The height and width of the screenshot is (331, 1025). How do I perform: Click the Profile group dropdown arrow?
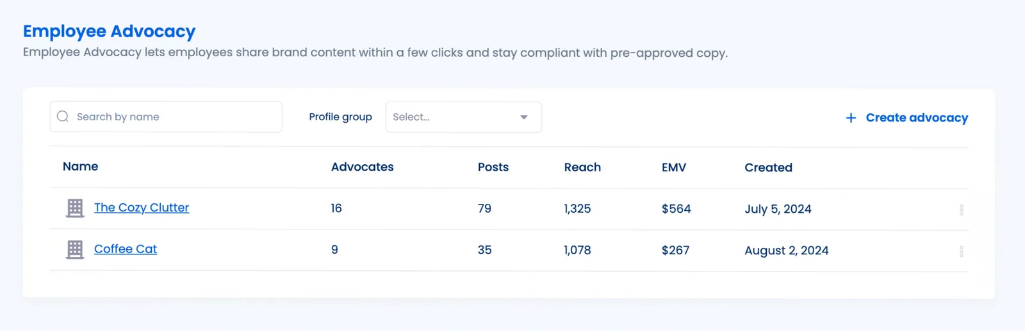click(x=524, y=117)
